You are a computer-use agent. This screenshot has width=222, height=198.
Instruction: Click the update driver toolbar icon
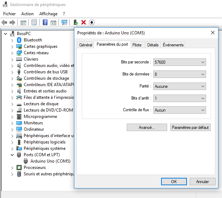click(x=76, y=22)
